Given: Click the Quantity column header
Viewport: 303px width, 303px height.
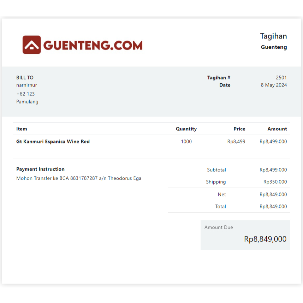Looking at the screenshot, I should [186, 129].
